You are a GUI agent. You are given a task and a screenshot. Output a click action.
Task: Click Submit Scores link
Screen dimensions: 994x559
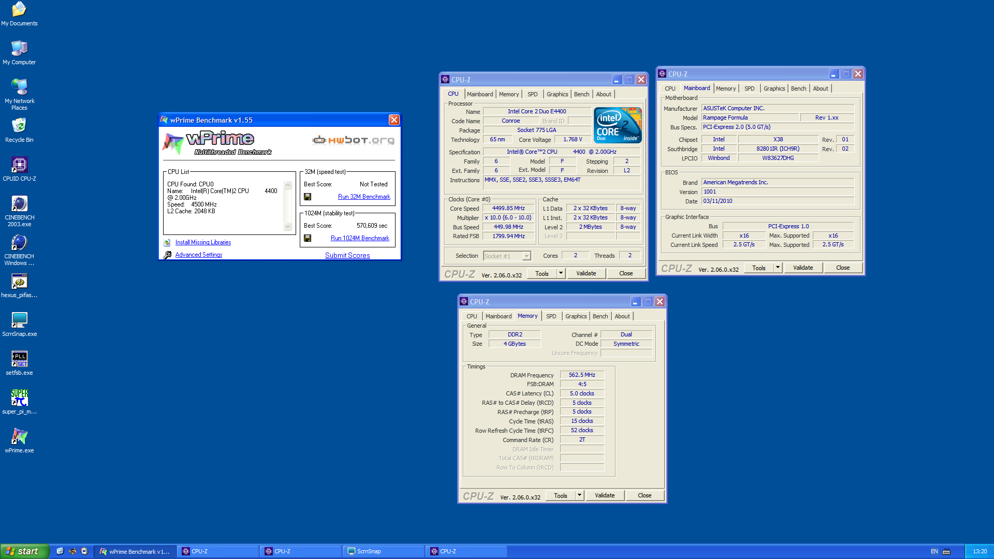347,255
